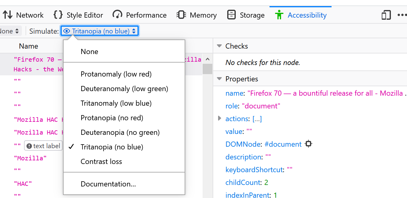Screen dimensions: 407x198
Task: Open the DevTools more options menu
Action: click(402, 15)
